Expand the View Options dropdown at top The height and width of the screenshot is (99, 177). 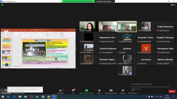105,1
